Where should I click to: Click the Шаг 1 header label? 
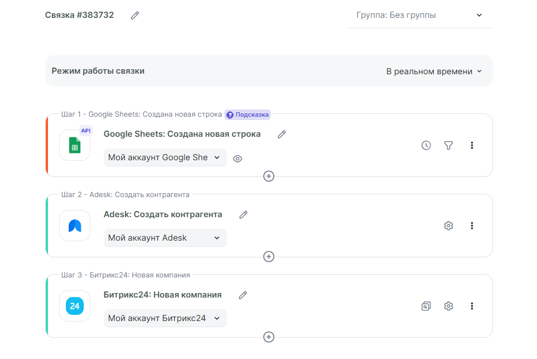pos(141,114)
